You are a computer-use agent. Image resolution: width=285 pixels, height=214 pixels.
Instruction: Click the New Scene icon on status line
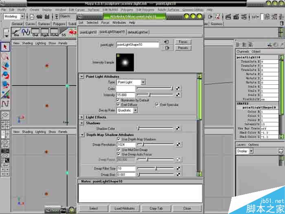(32, 17)
